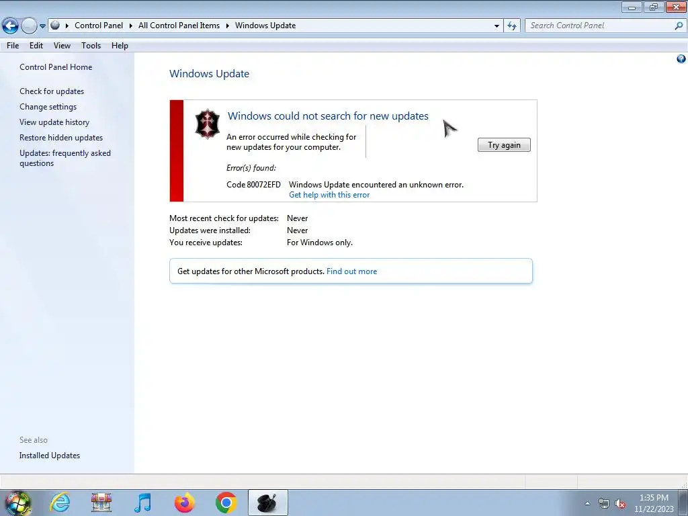Click the red error shield icon
This screenshot has width=688, height=516.
coord(207,124)
